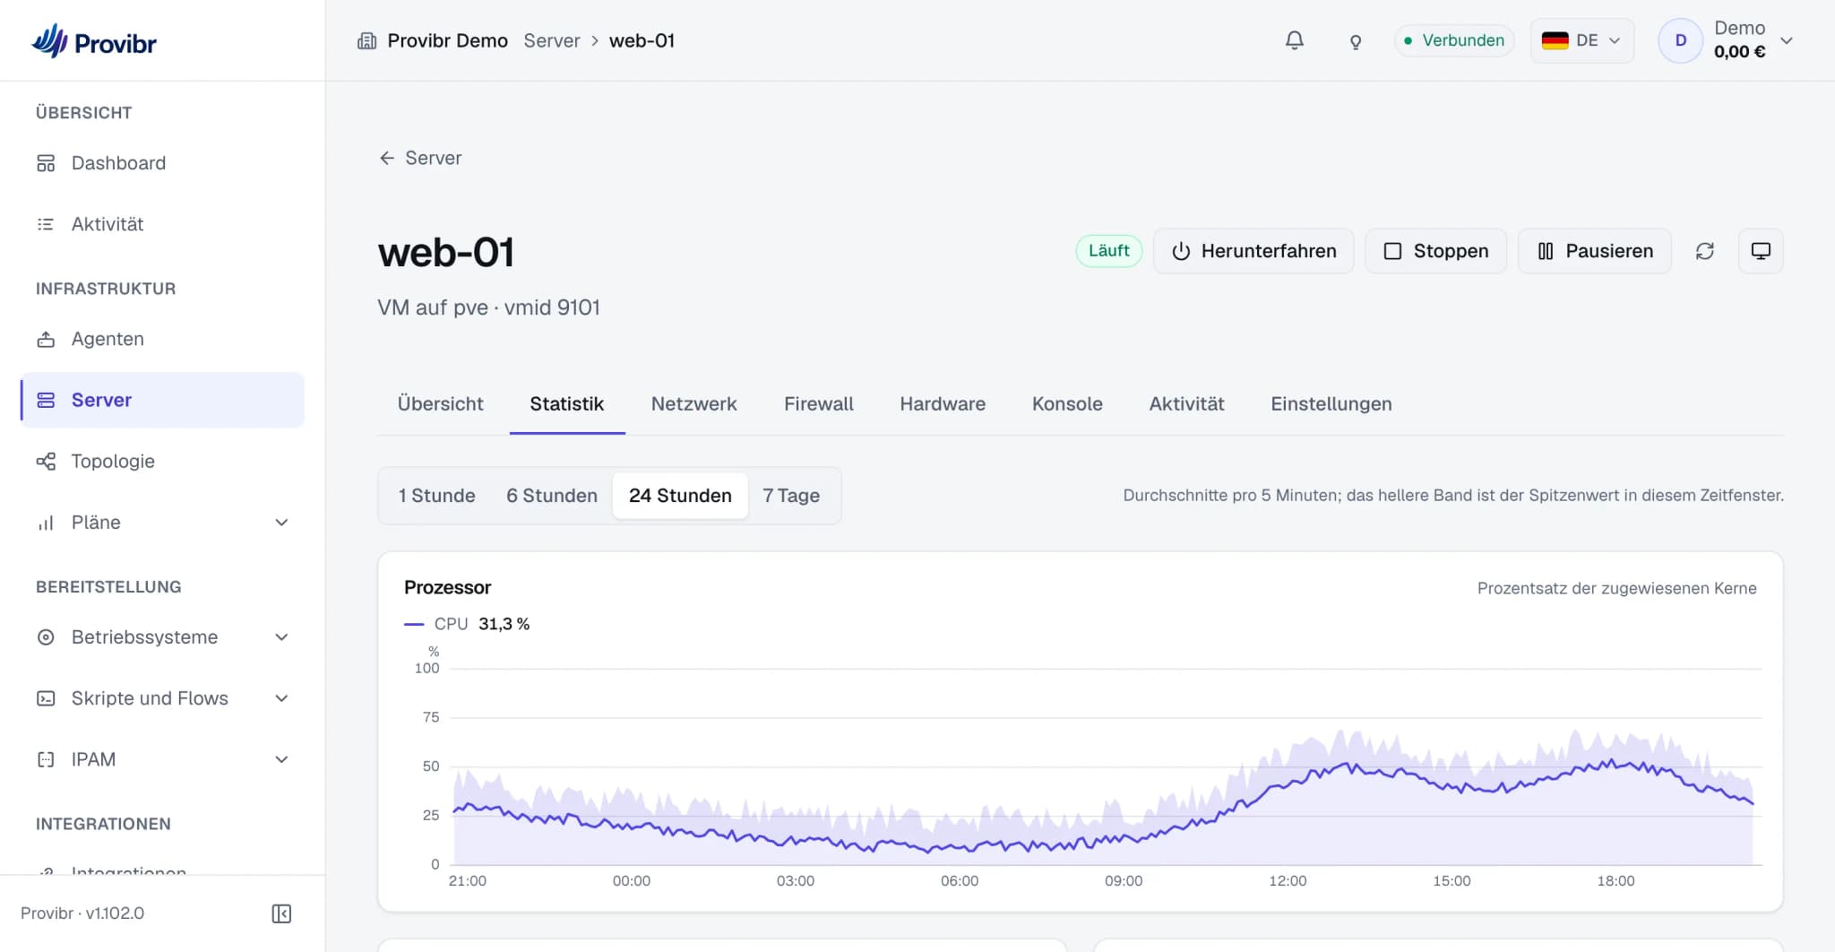Switch to the Übersicht tab
Viewport: 1835px width, 952px height.
(x=440, y=404)
